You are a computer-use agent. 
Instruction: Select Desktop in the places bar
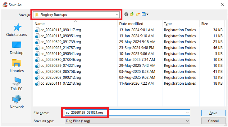click(x=16, y=48)
